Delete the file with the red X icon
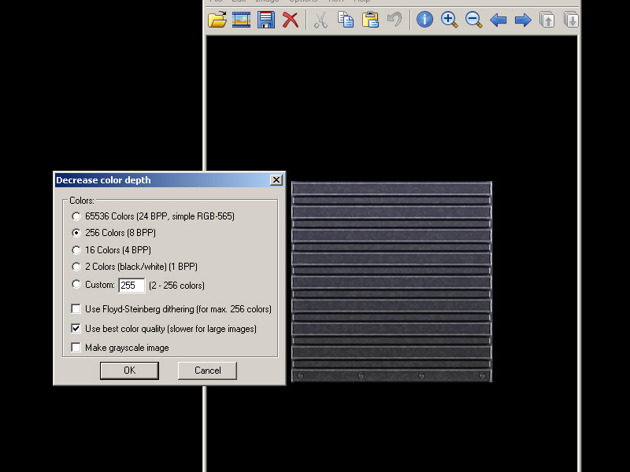 tap(291, 20)
